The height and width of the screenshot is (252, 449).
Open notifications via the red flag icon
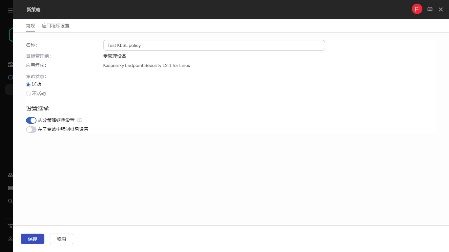pos(417,9)
